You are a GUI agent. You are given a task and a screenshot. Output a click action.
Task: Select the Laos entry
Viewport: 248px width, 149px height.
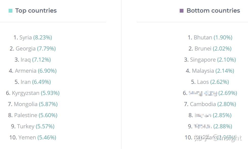tap(203, 82)
